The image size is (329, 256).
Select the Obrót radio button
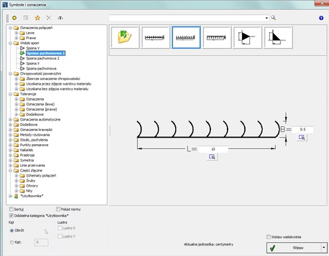(12, 230)
